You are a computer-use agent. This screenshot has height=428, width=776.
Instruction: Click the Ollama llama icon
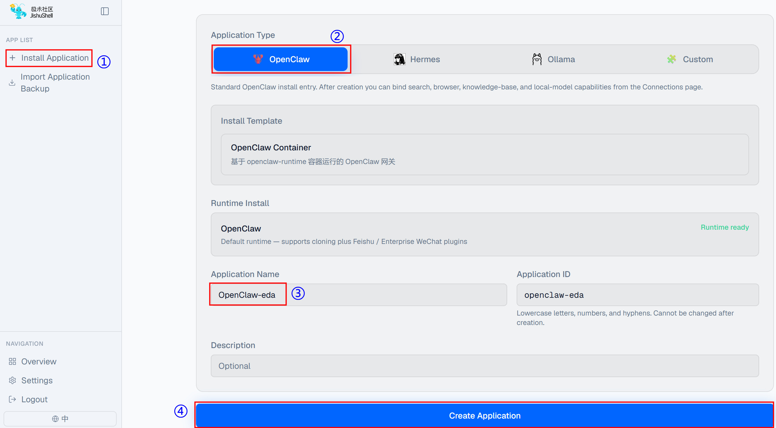537,59
